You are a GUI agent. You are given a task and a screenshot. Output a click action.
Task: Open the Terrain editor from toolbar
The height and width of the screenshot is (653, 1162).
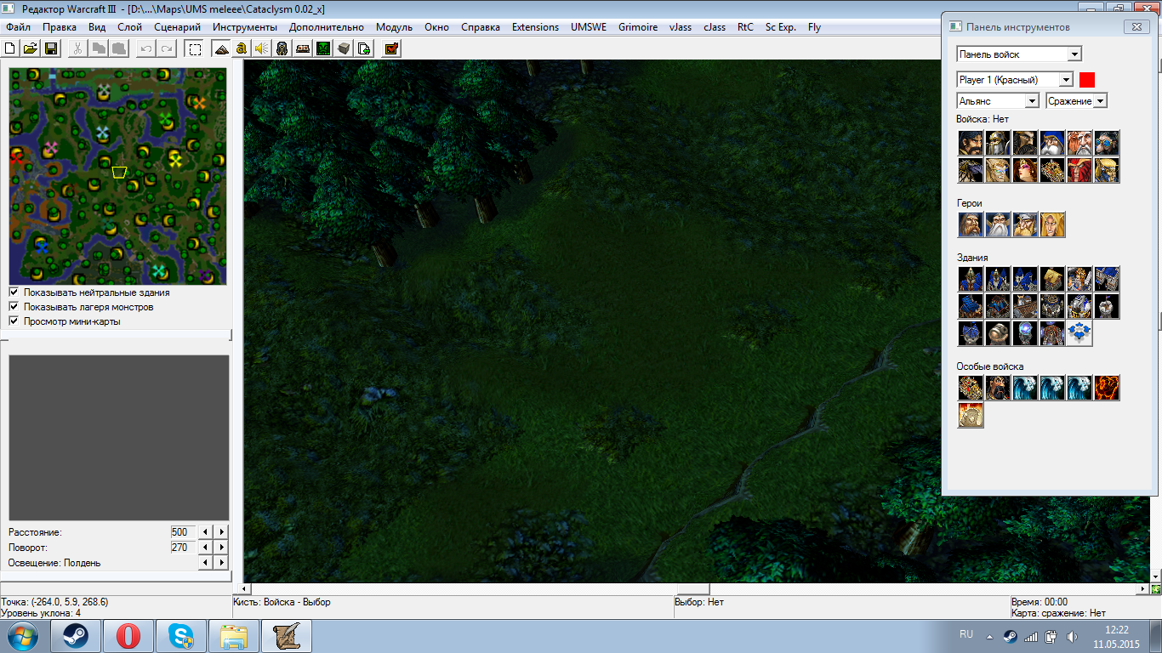(221, 48)
